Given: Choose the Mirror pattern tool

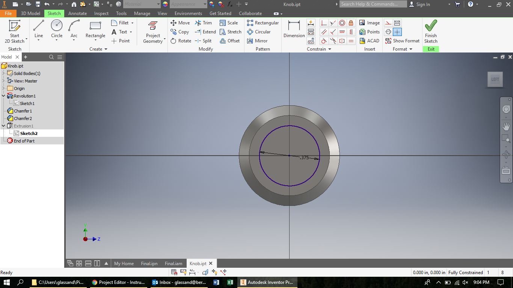Looking at the screenshot, I should tap(257, 41).
